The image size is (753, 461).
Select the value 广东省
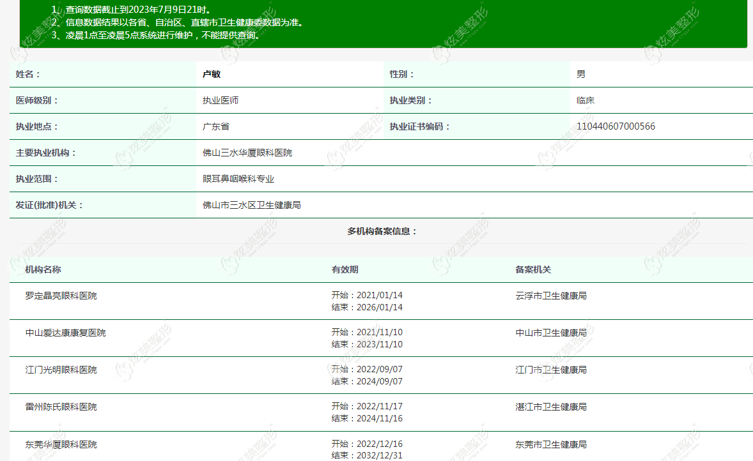pos(216,126)
